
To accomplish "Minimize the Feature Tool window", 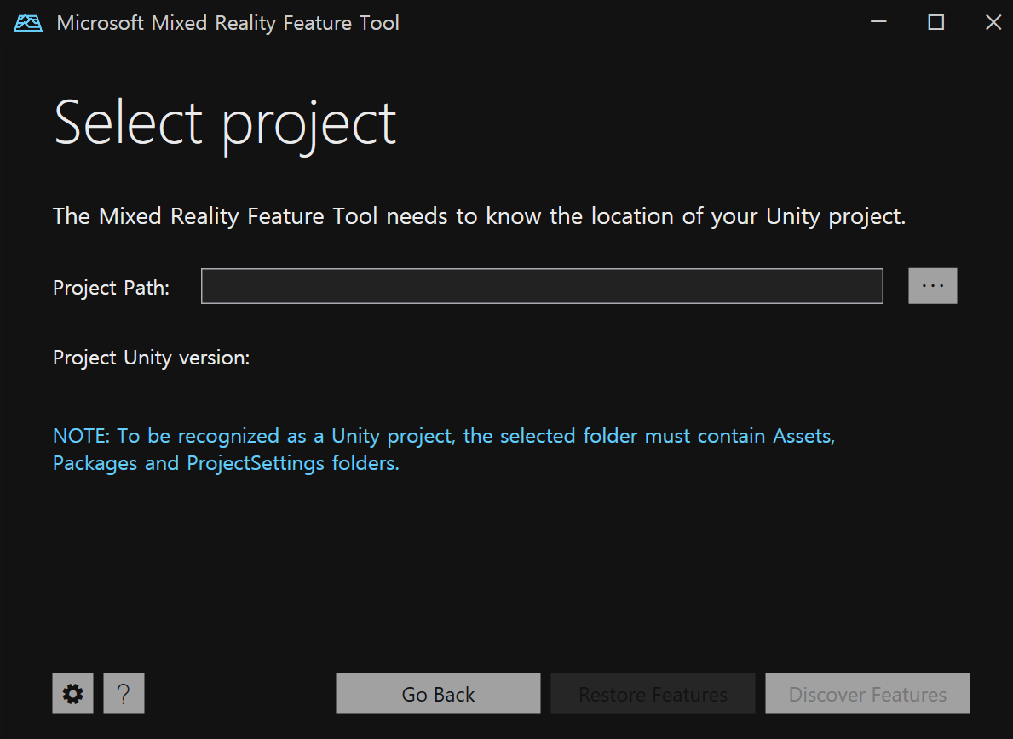I will coord(878,22).
